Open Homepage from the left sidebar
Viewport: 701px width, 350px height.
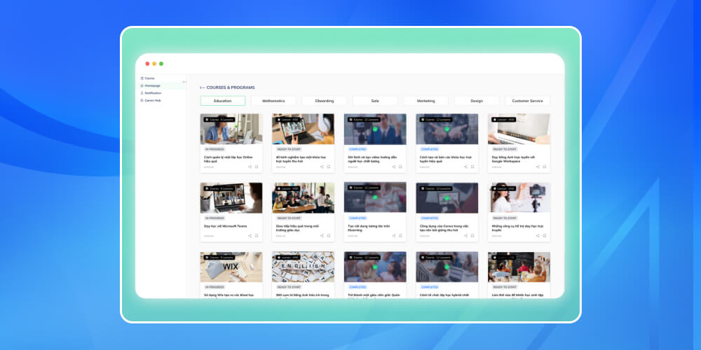tap(152, 85)
